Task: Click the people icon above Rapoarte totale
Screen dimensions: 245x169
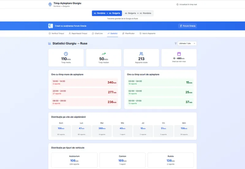Action: 141,54
